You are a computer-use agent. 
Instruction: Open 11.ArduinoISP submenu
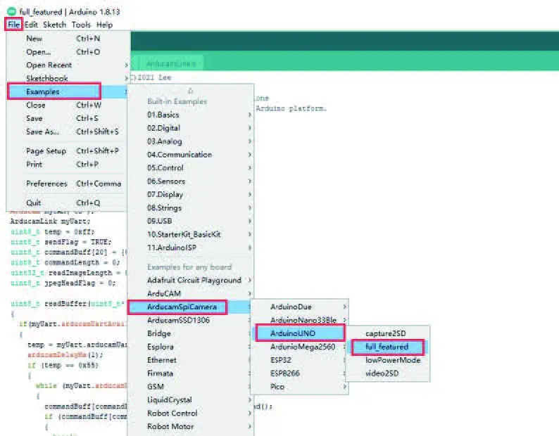tap(191, 248)
